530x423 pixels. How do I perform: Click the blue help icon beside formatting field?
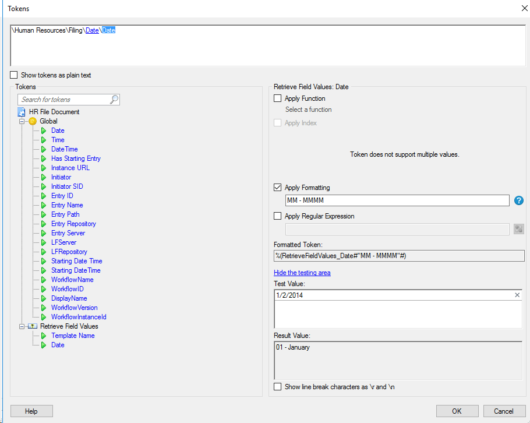coord(519,200)
